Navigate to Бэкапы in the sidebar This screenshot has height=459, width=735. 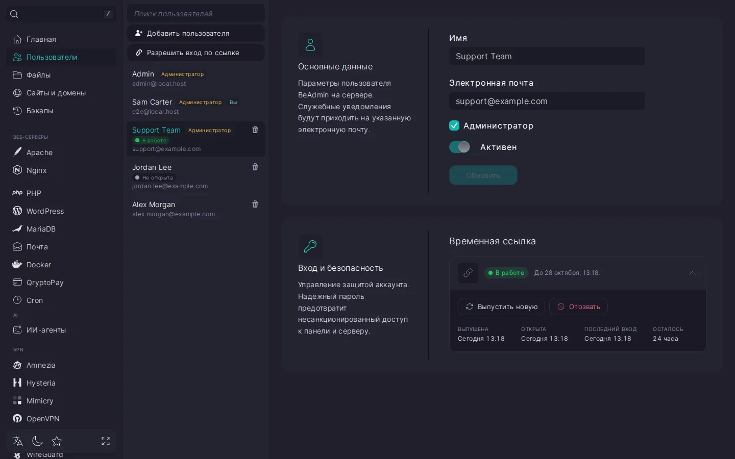[x=61, y=111]
